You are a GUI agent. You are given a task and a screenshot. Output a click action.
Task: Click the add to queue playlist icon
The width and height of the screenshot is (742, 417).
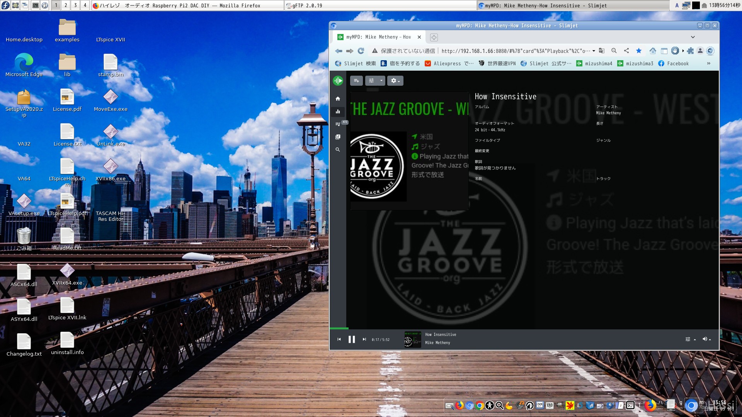point(356,81)
